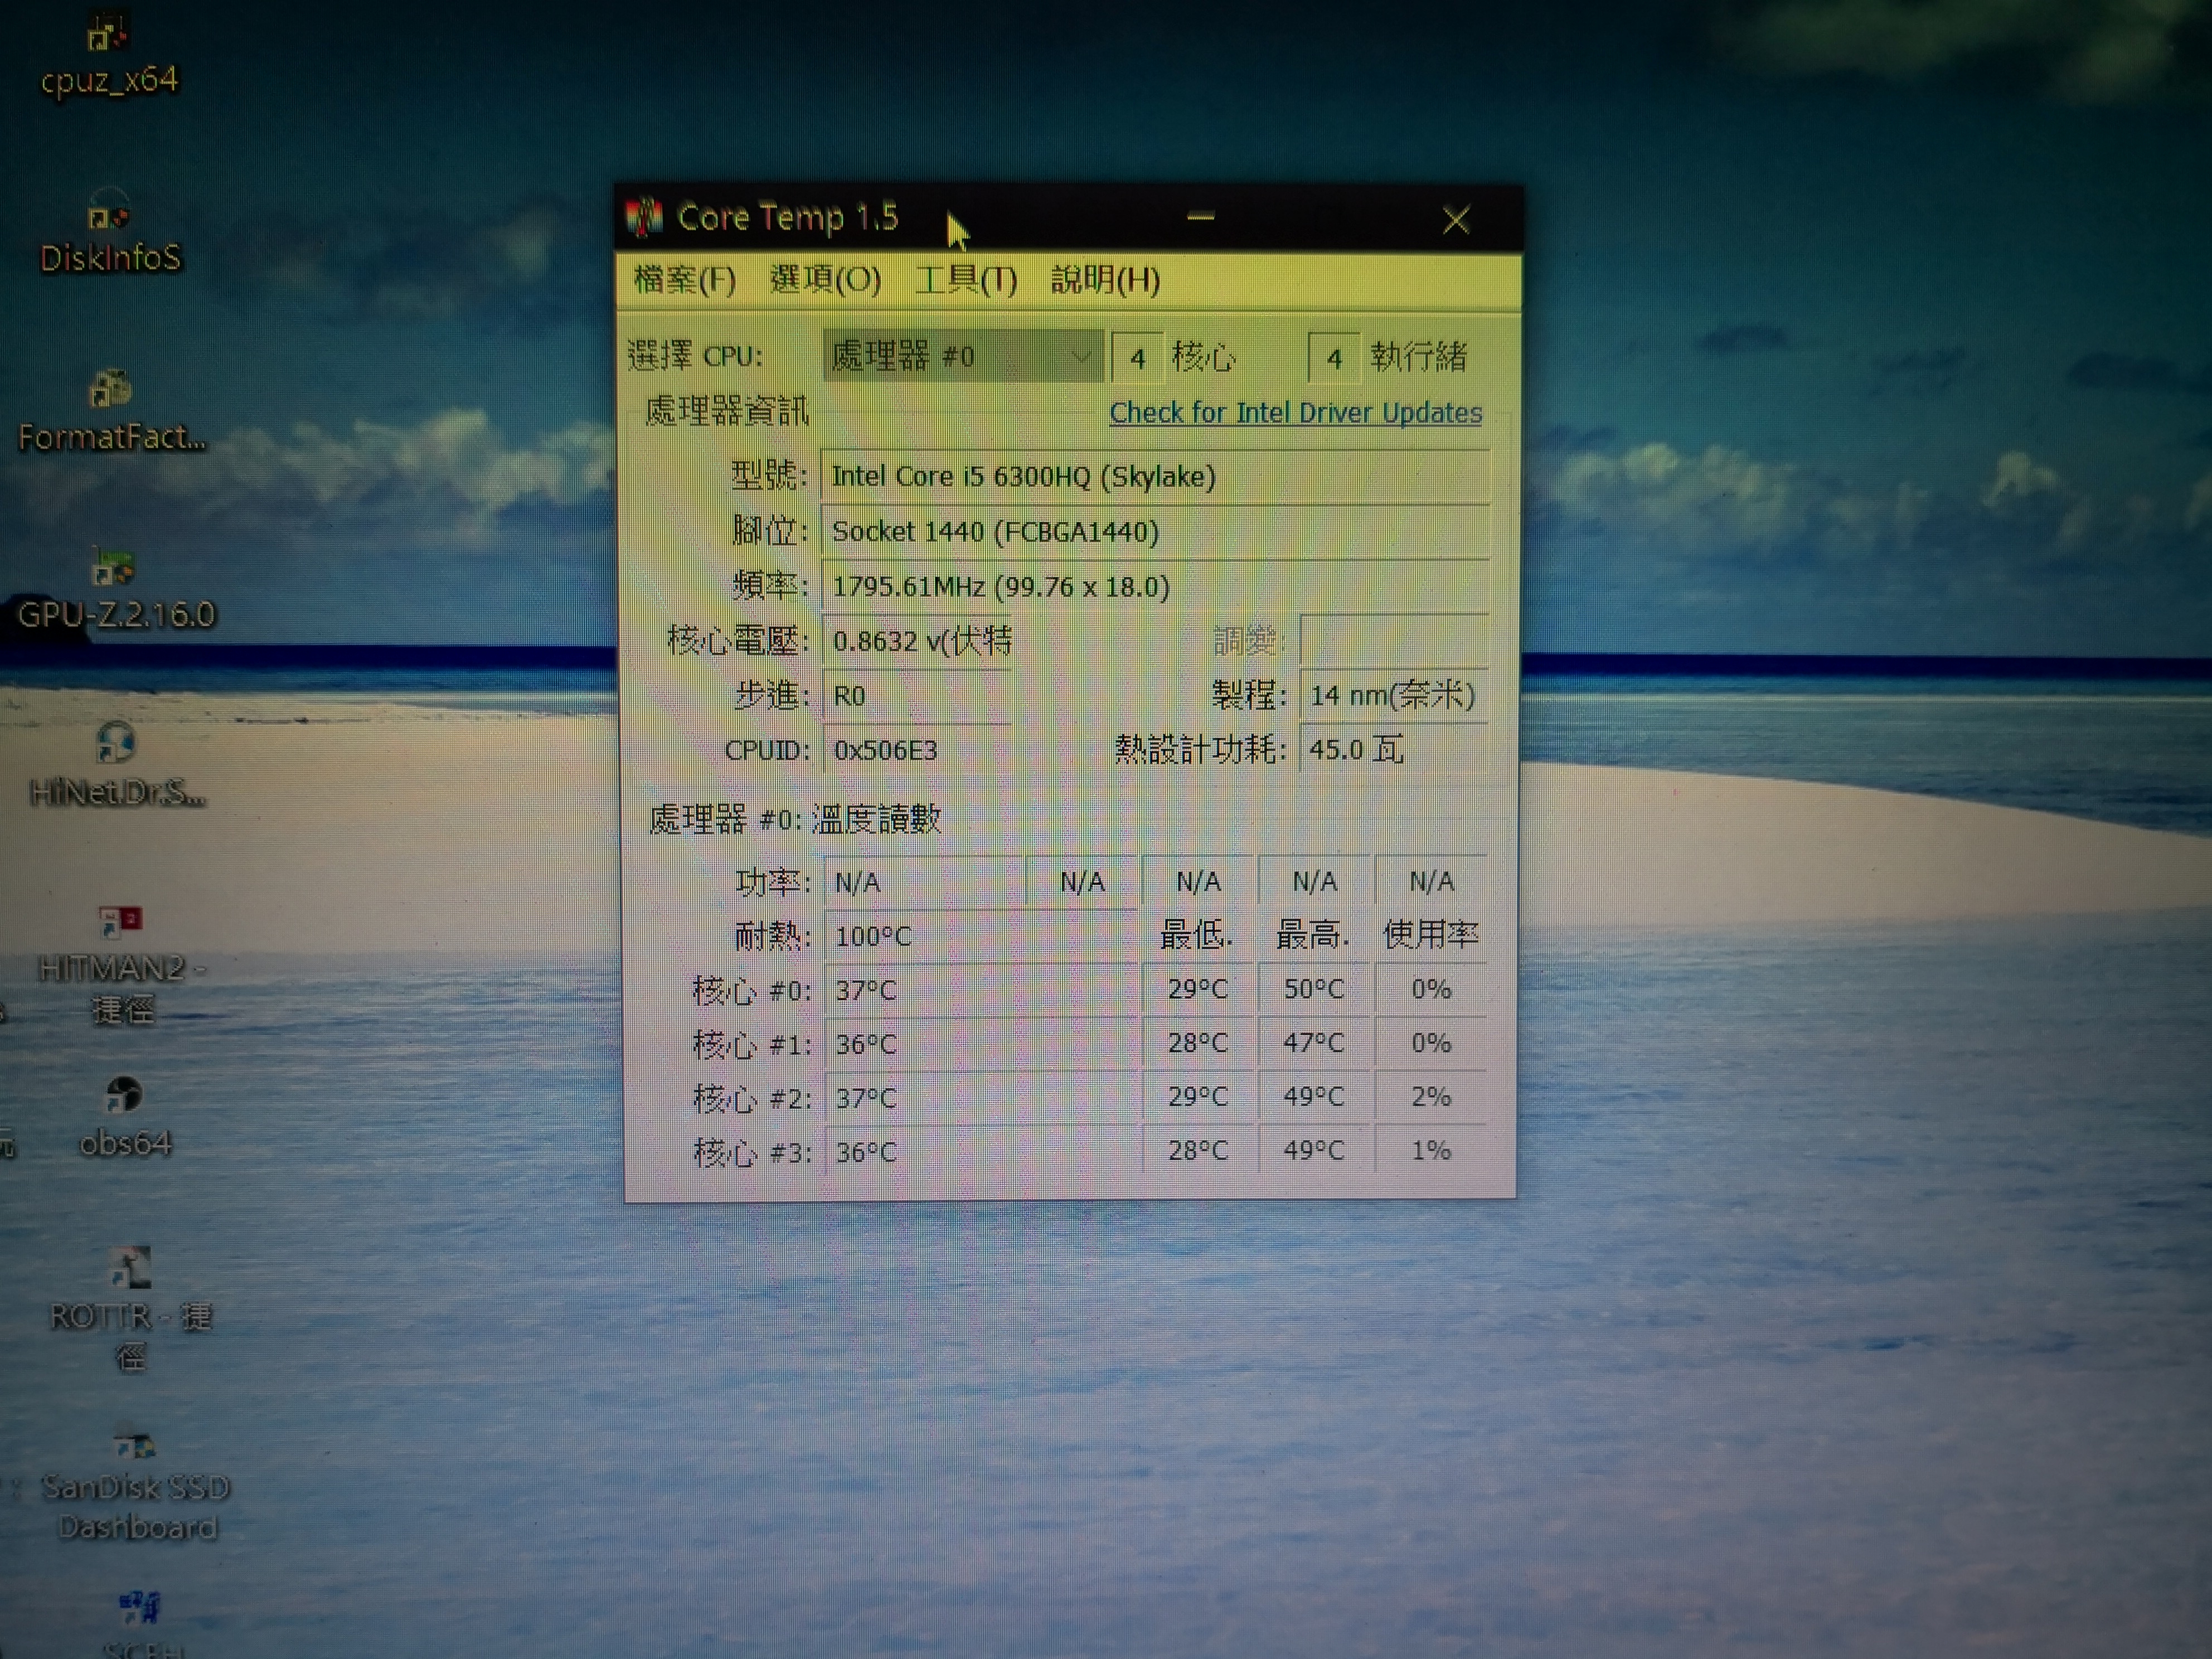Open the 說明(H) menu
The height and width of the screenshot is (1659, 2212).
(1105, 280)
